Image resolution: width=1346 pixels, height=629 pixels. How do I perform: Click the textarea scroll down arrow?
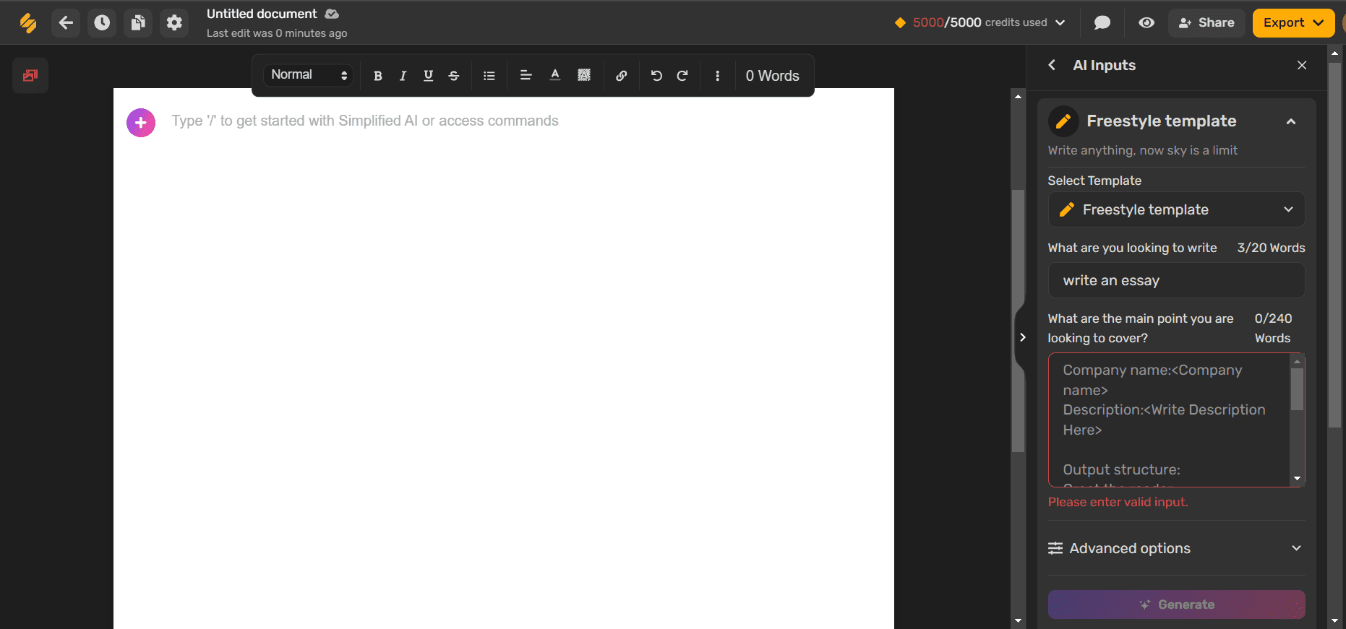[x=1298, y=479]
